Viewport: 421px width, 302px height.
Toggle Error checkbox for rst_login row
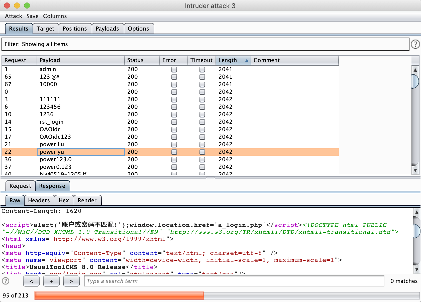click(x=174, y=122)
